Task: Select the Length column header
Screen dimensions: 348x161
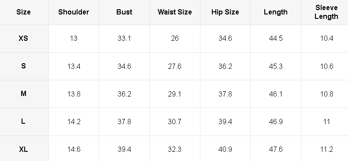Action: click(276, 12)
